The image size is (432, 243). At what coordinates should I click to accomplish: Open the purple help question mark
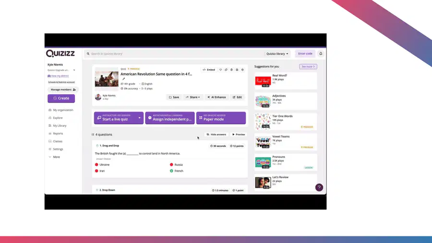click(319, 187)
